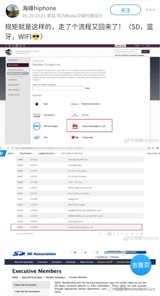
Task: Open the Specifications dropdown
Action: coord(27,153)
